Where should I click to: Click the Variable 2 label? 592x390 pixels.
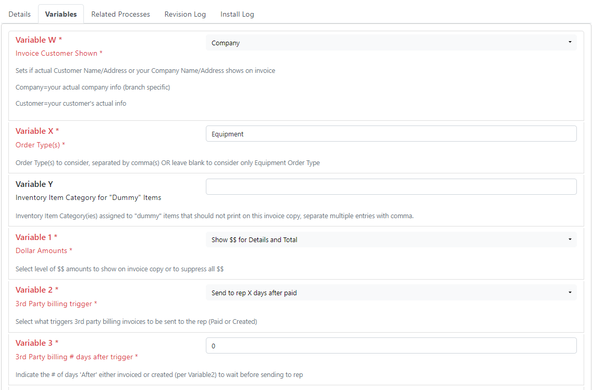(x=37, y=290)
